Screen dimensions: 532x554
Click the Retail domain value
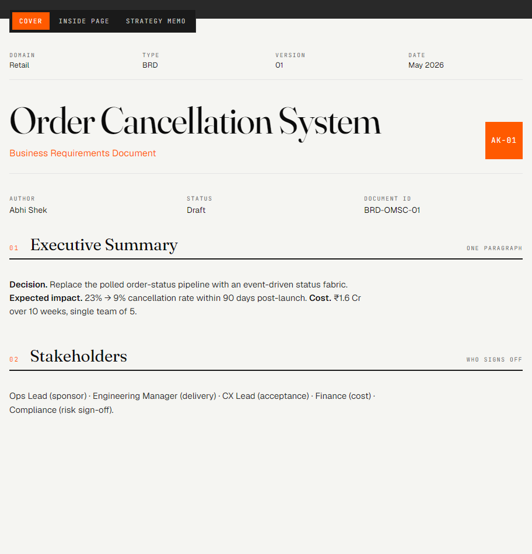(x=19, y=65)
